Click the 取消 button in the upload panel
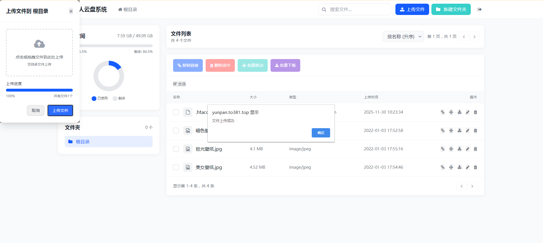The height and width of the screenshot is (243, 543). 36,110
